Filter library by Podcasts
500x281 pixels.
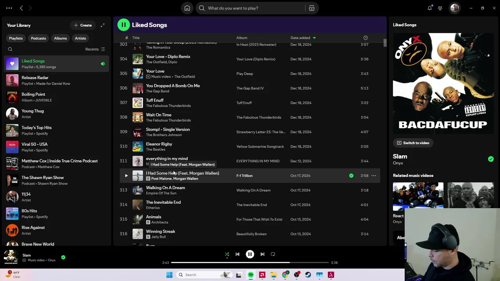pos(38,38)
